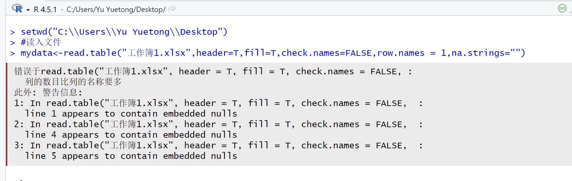Image resolution: width=572 pixels, height=181 pixels.
Task: Click the 此外: 警告信息 line
Action: pos(48,92)
